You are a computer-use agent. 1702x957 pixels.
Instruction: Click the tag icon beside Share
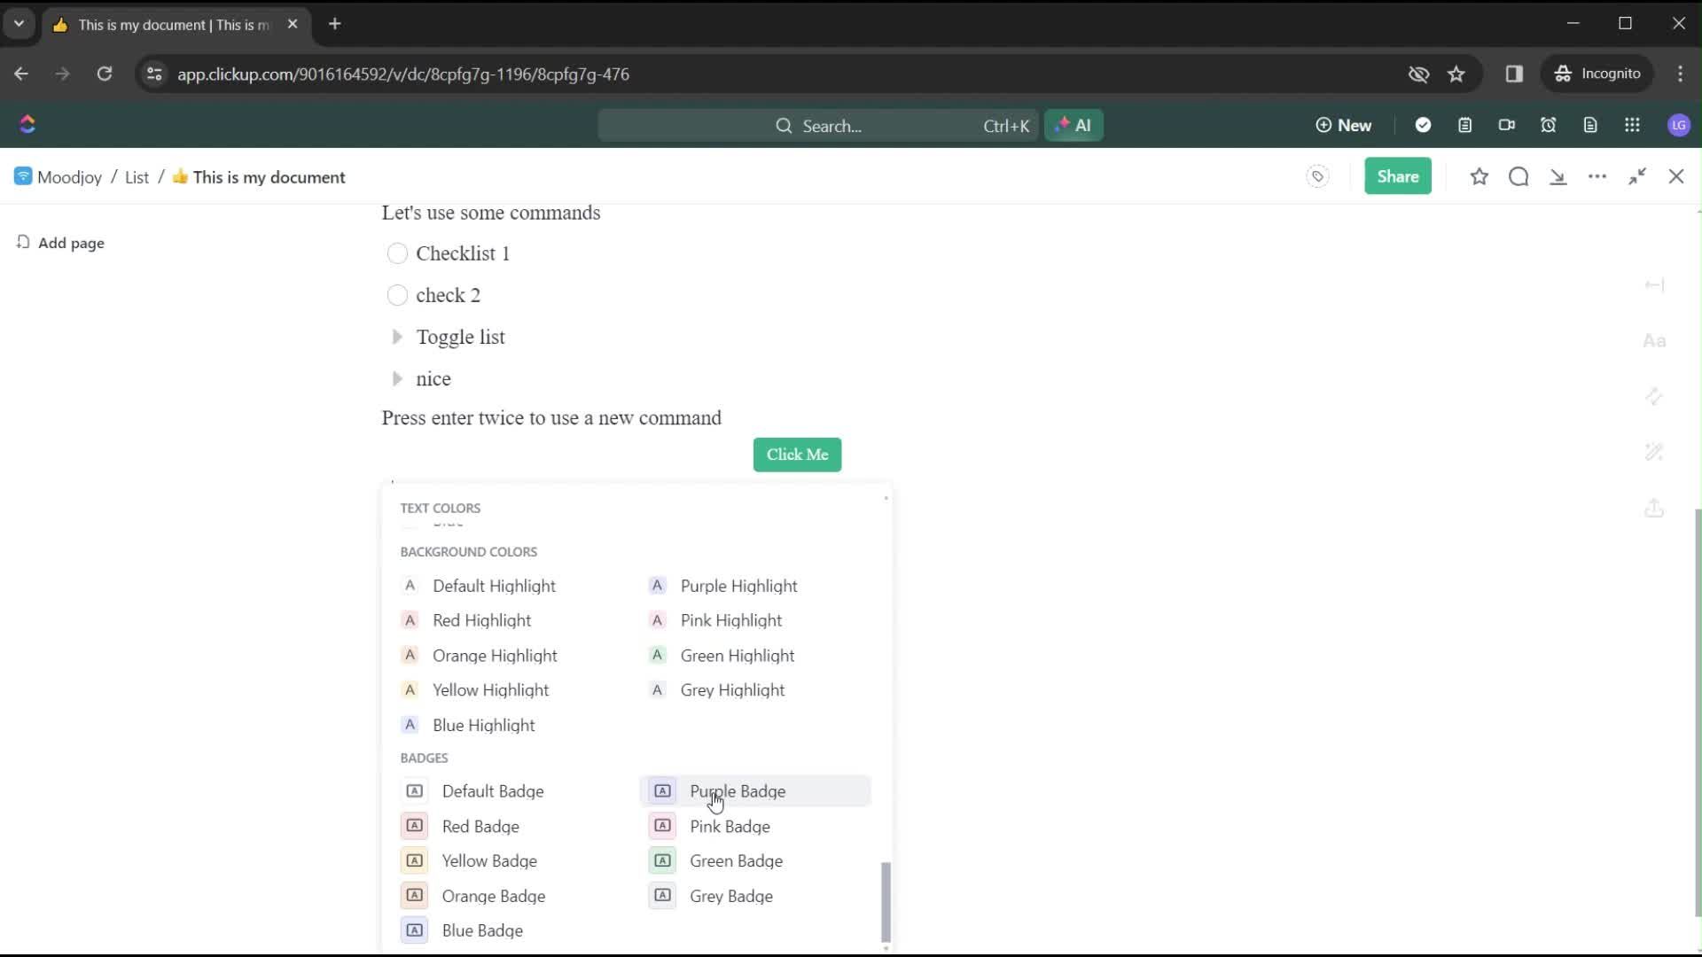(x=1317, y=176)
